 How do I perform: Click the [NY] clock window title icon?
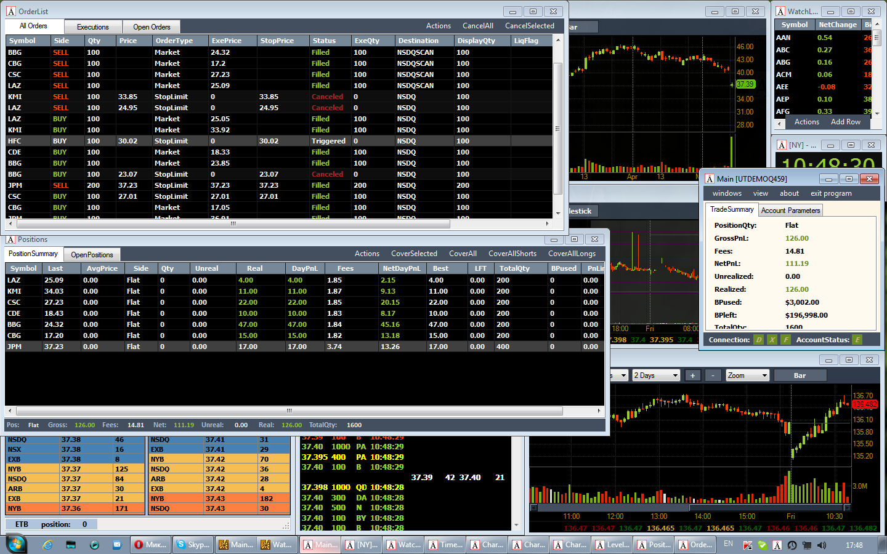pos(782,145)
